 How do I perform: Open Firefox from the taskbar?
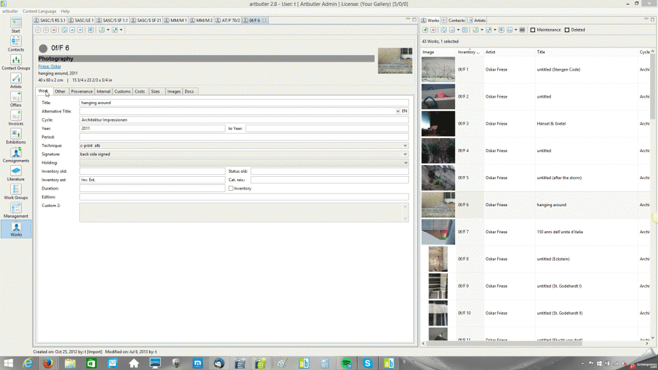click(48, 364)
